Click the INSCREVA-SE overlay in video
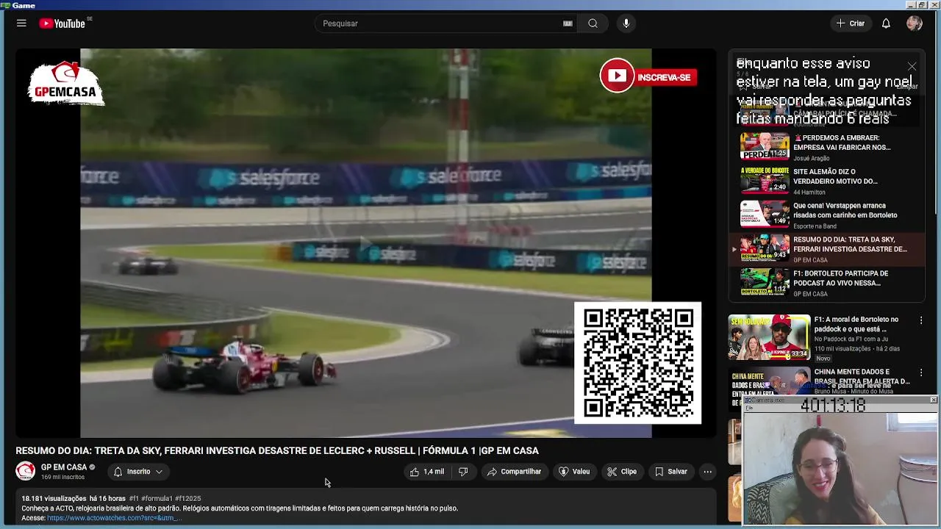The image size is (941, 529). pos(648,76)
